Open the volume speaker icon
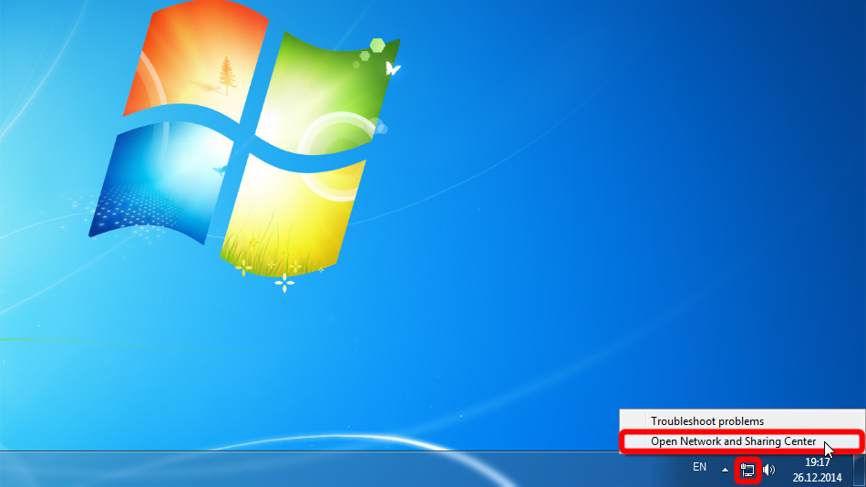Image resolution: width=866 pixels, height=487 pixels. tap(768, 470)
